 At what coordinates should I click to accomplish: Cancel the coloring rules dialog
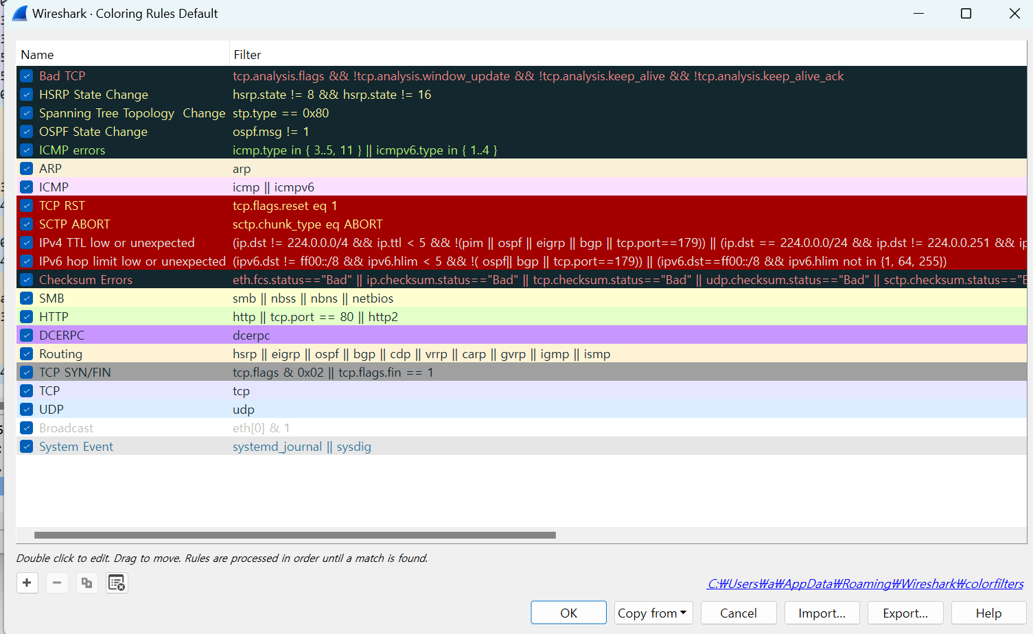739,613
